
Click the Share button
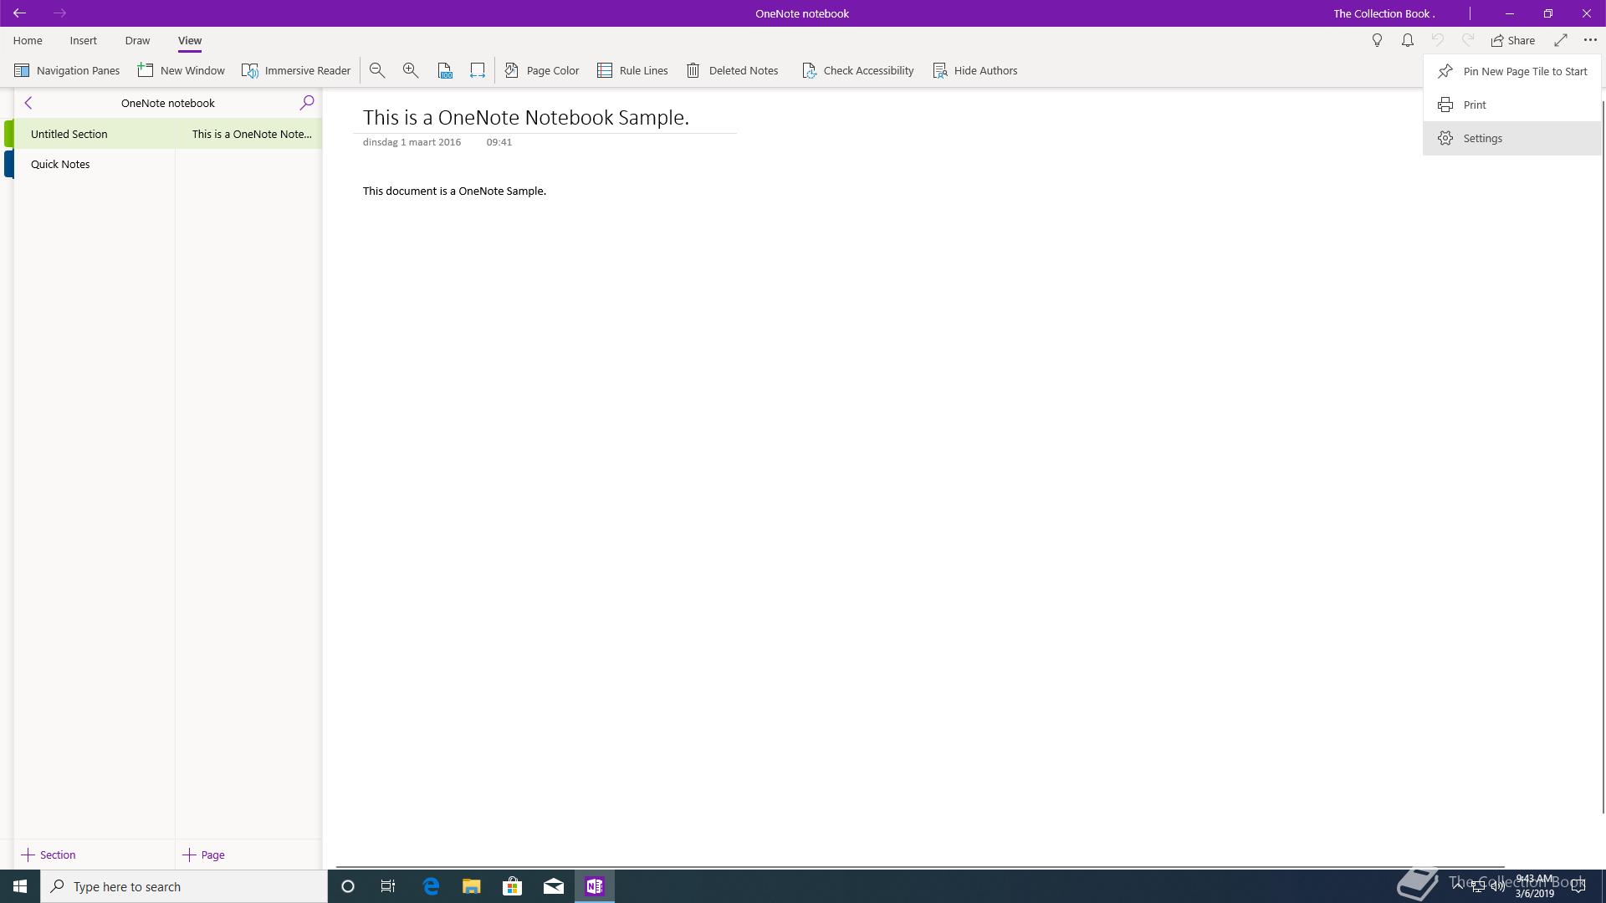click(x=1512, y=40)
